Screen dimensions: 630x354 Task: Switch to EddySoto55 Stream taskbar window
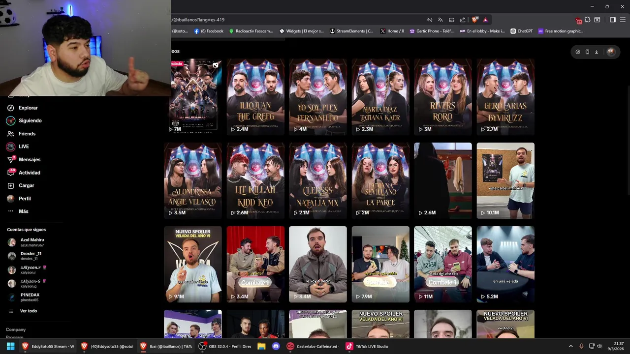(x=48, y=346)
